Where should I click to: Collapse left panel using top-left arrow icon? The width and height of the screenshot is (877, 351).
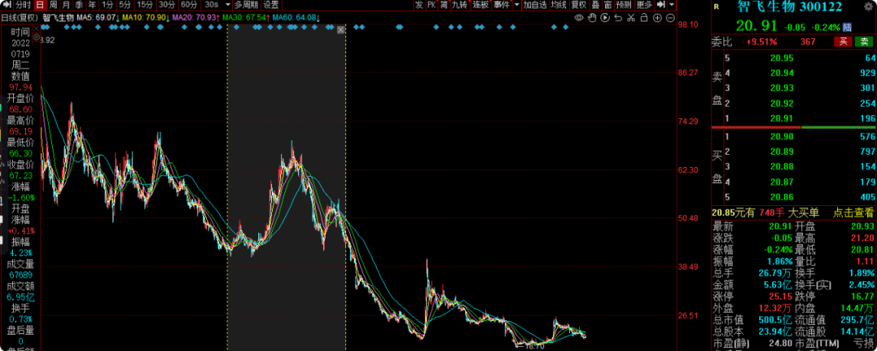tap(5, 5)
